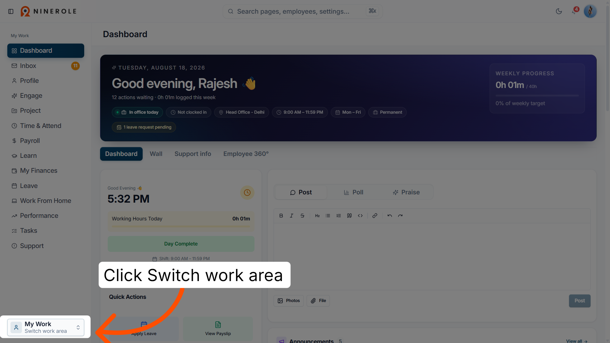The height and width of the screenshot is (343, 610).
Task: Open Performance in sidebar
Action: pyautogui.click(x=46, y=216)
